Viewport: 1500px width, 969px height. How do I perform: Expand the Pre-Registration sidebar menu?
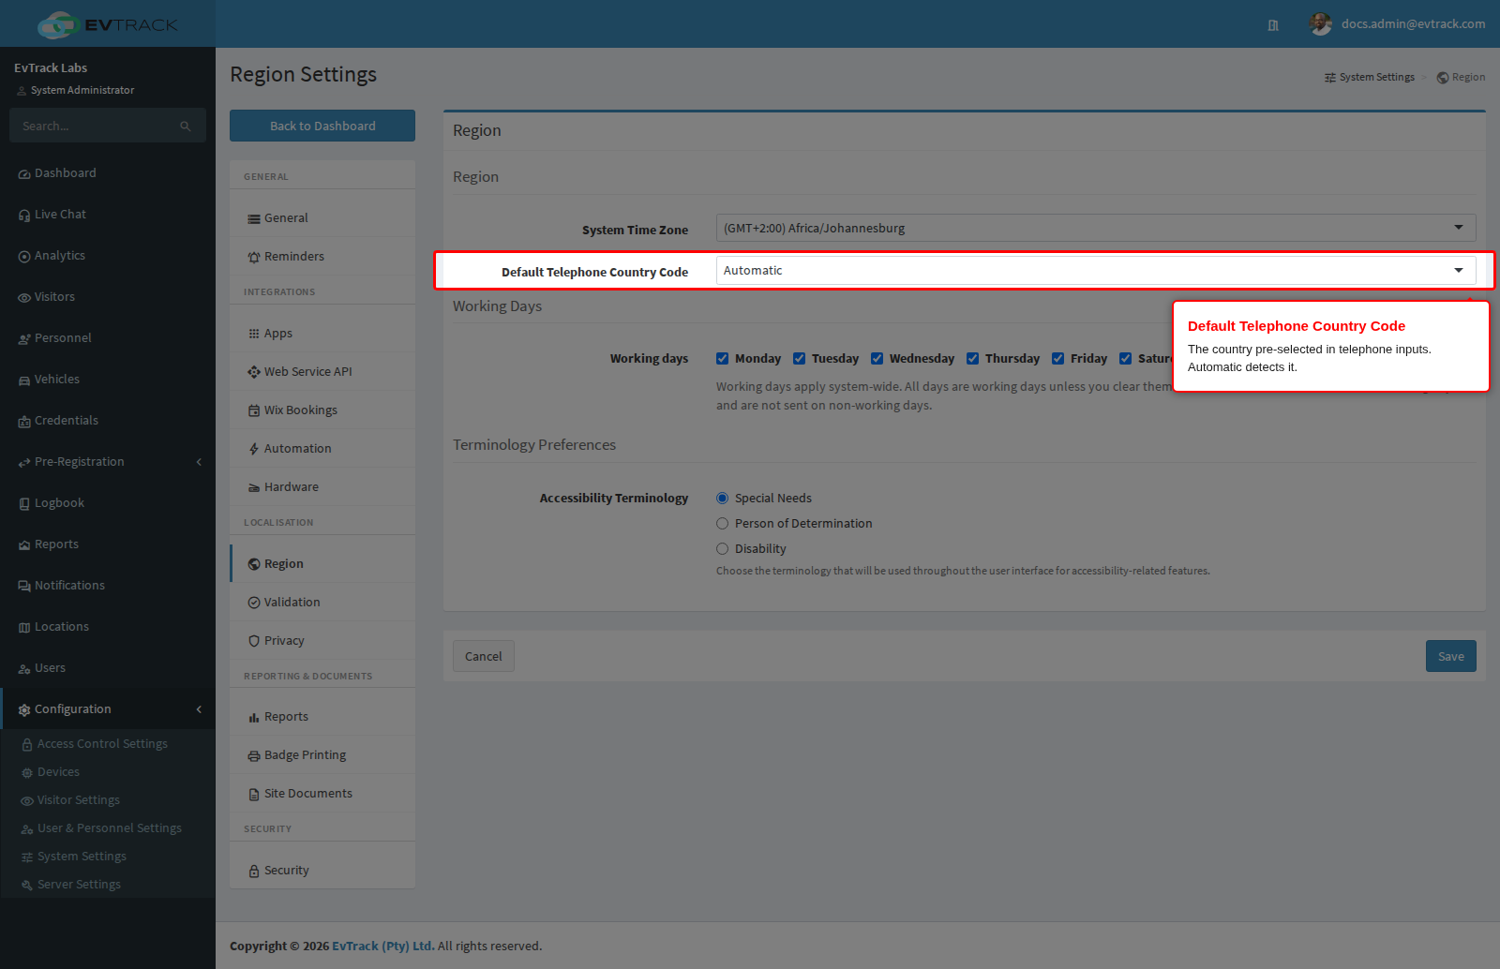coord(108,462)
